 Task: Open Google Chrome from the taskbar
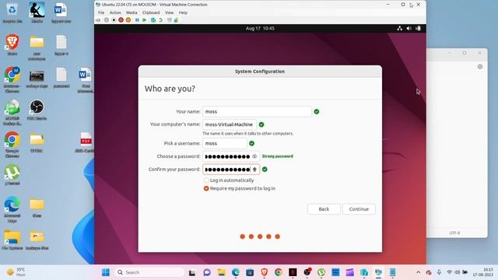point(279,272)
